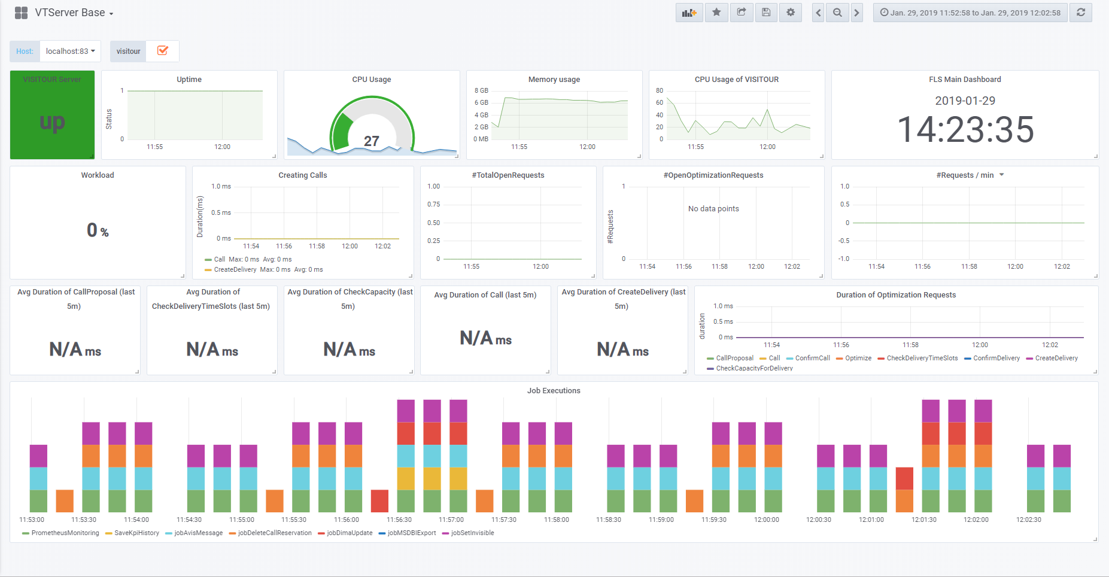The image size is (1109, 577).
Task: Toggle the CheckCapacityForDelivery legend series
Action: pyautogui.click(x=755, y=369)
